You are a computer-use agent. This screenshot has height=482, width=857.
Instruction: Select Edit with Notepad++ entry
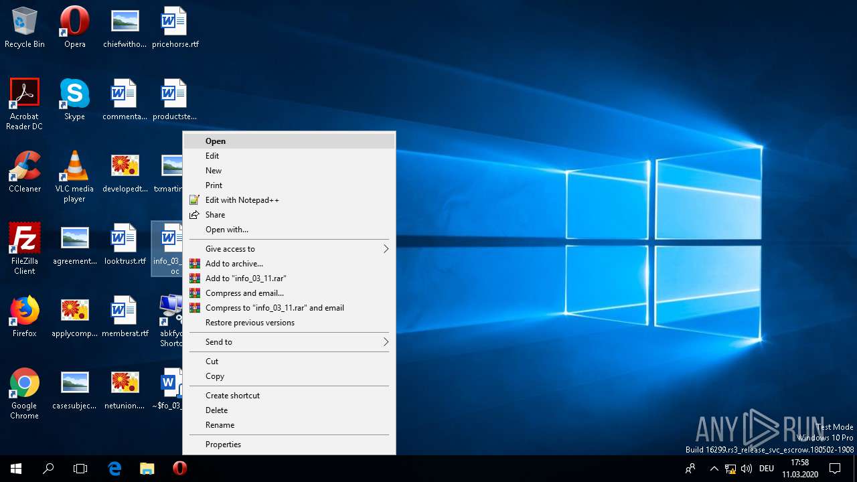click(x=289, y=200)
